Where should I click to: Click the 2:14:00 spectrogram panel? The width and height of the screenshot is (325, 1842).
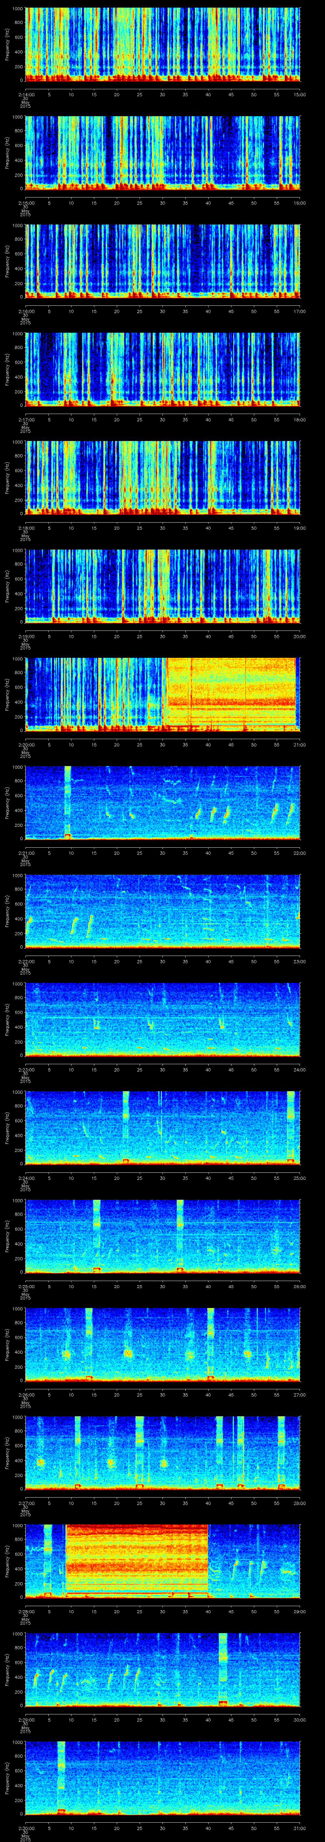coord(162,44)
